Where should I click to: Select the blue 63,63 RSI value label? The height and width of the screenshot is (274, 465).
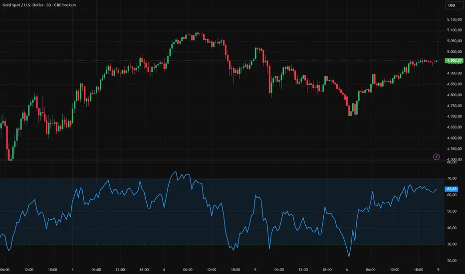tap(452, 189)
